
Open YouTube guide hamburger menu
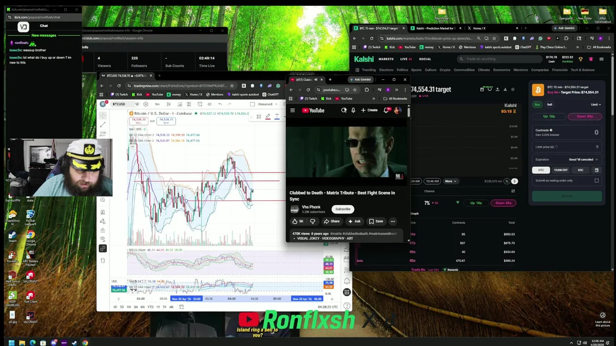pos(293,111)
